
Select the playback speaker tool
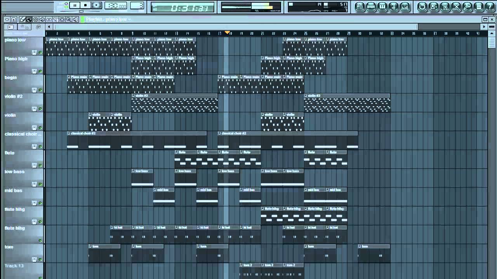[x=75, y=19]
